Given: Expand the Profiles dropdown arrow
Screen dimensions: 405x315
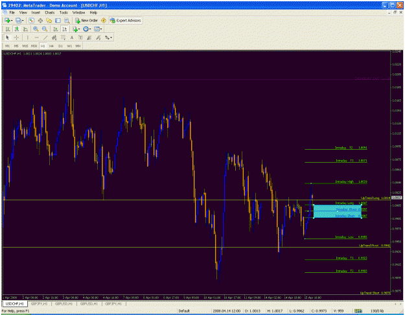Looking at the screenshot, I should click(x=23, y=20).
